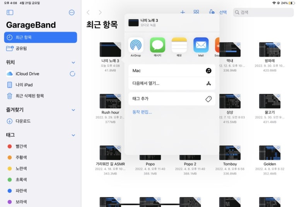The width and height of the screenshot is (299, 207).
Task: Open 동작 편집... link
Action: coord(142,112)
